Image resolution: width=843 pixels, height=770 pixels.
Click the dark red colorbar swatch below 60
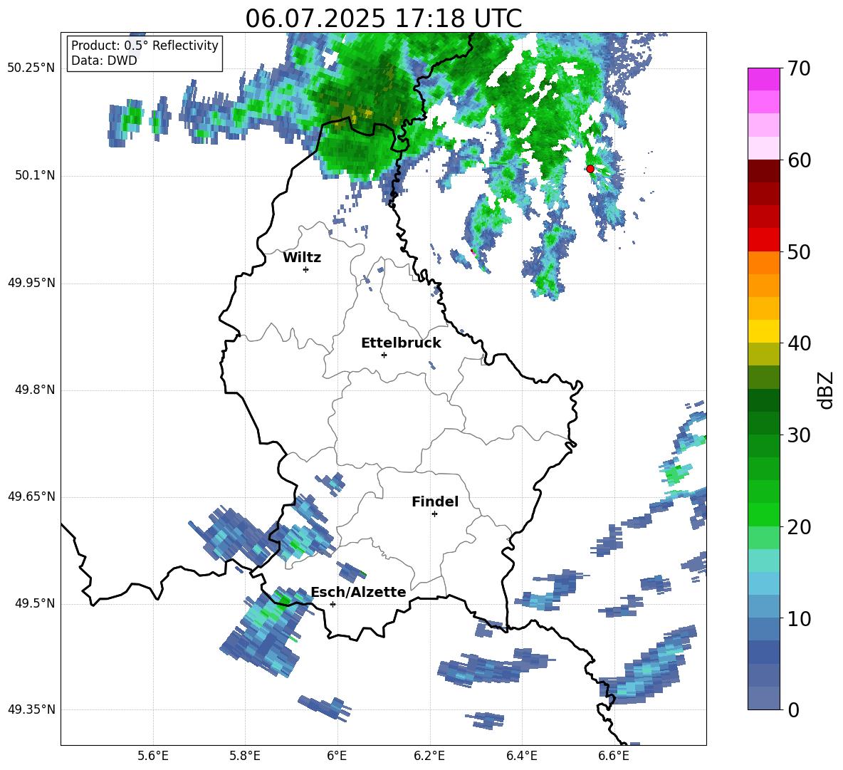(x=763, y=171)
